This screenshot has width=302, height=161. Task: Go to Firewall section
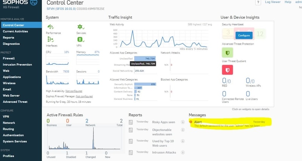point(9,58)
